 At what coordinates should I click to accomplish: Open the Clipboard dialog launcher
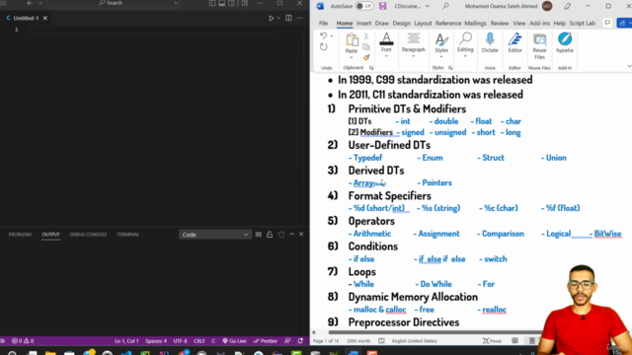pyautogui.click(x=371, y=68)
